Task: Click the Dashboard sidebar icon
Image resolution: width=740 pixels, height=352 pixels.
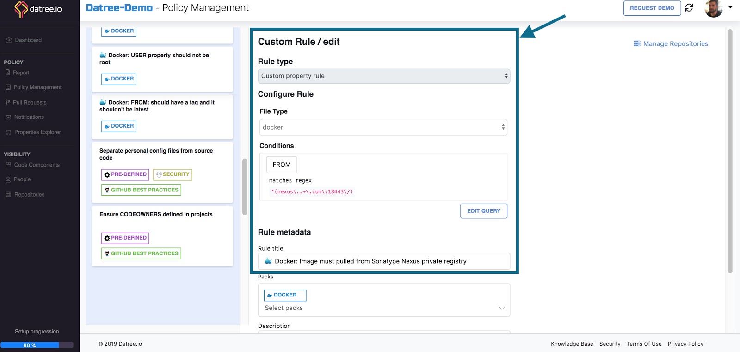Action: point(9,40)
